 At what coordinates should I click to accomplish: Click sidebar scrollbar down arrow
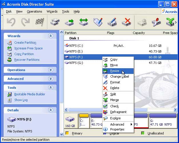click(62, 134)
